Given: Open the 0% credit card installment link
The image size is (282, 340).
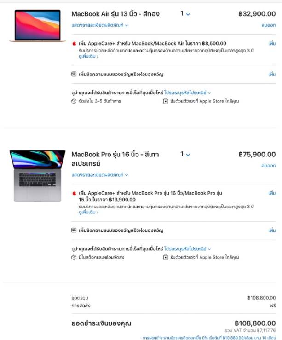Looking at the screenshot, I should point(209,338).
